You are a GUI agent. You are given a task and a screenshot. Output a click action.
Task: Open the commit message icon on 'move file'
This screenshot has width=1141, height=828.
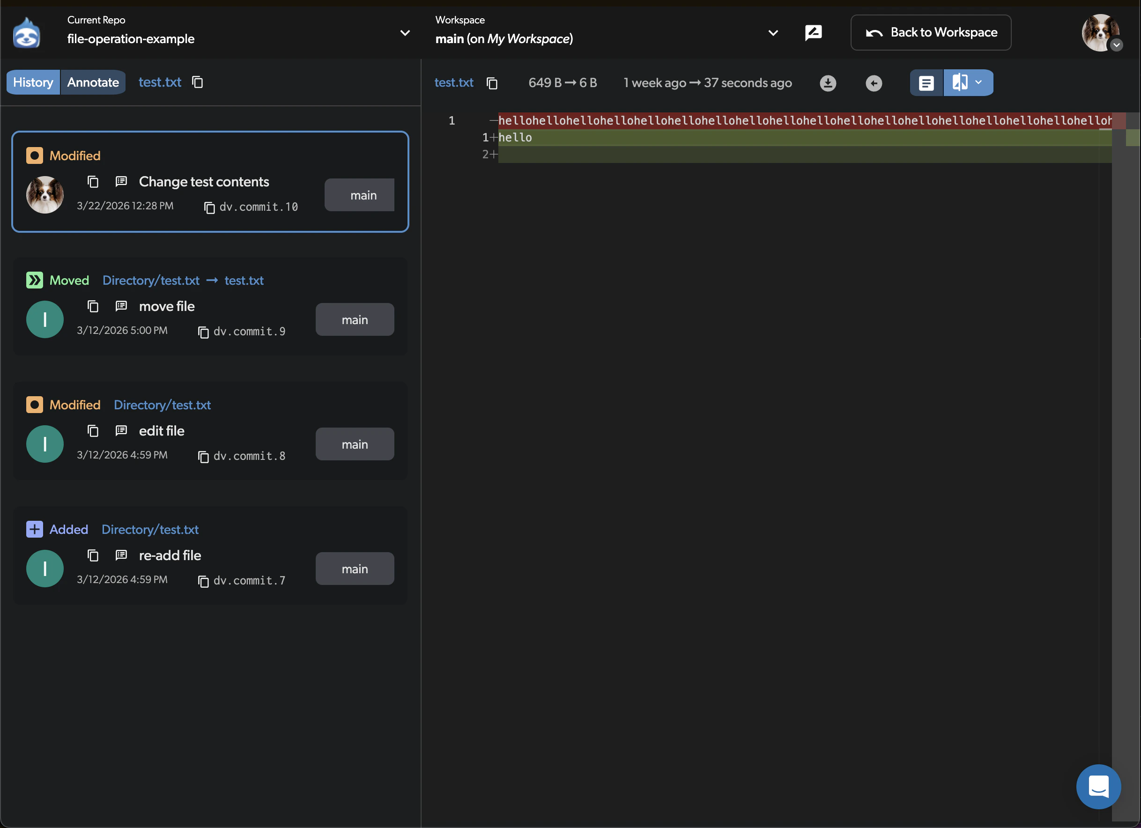pos(121,306)
